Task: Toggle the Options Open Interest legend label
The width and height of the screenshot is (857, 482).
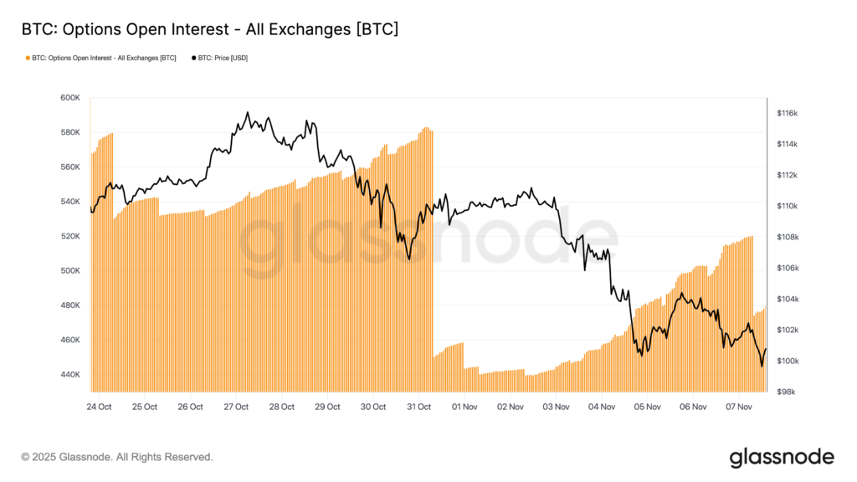Action: (104, 58)
